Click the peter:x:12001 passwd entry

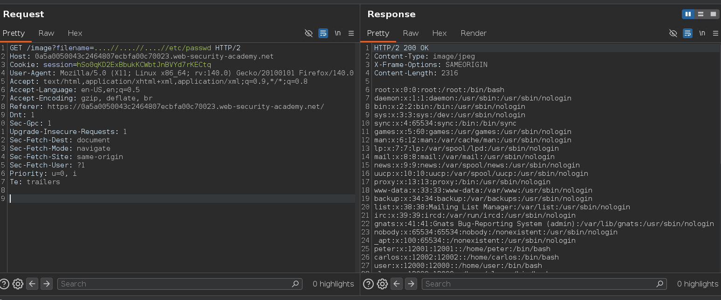pos(462,249)
